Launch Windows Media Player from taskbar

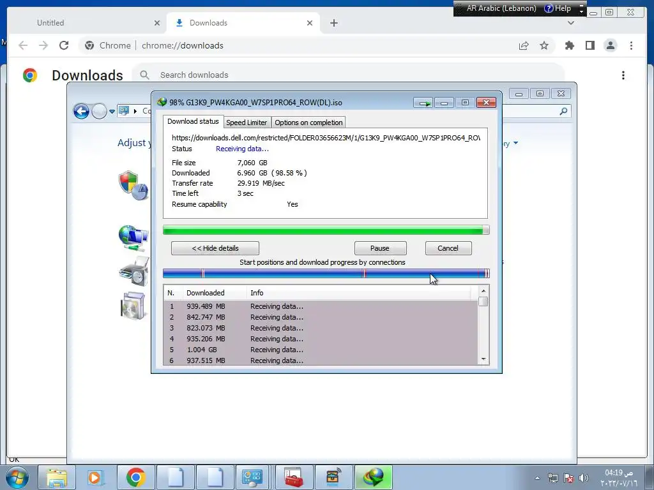pos(95,477)
